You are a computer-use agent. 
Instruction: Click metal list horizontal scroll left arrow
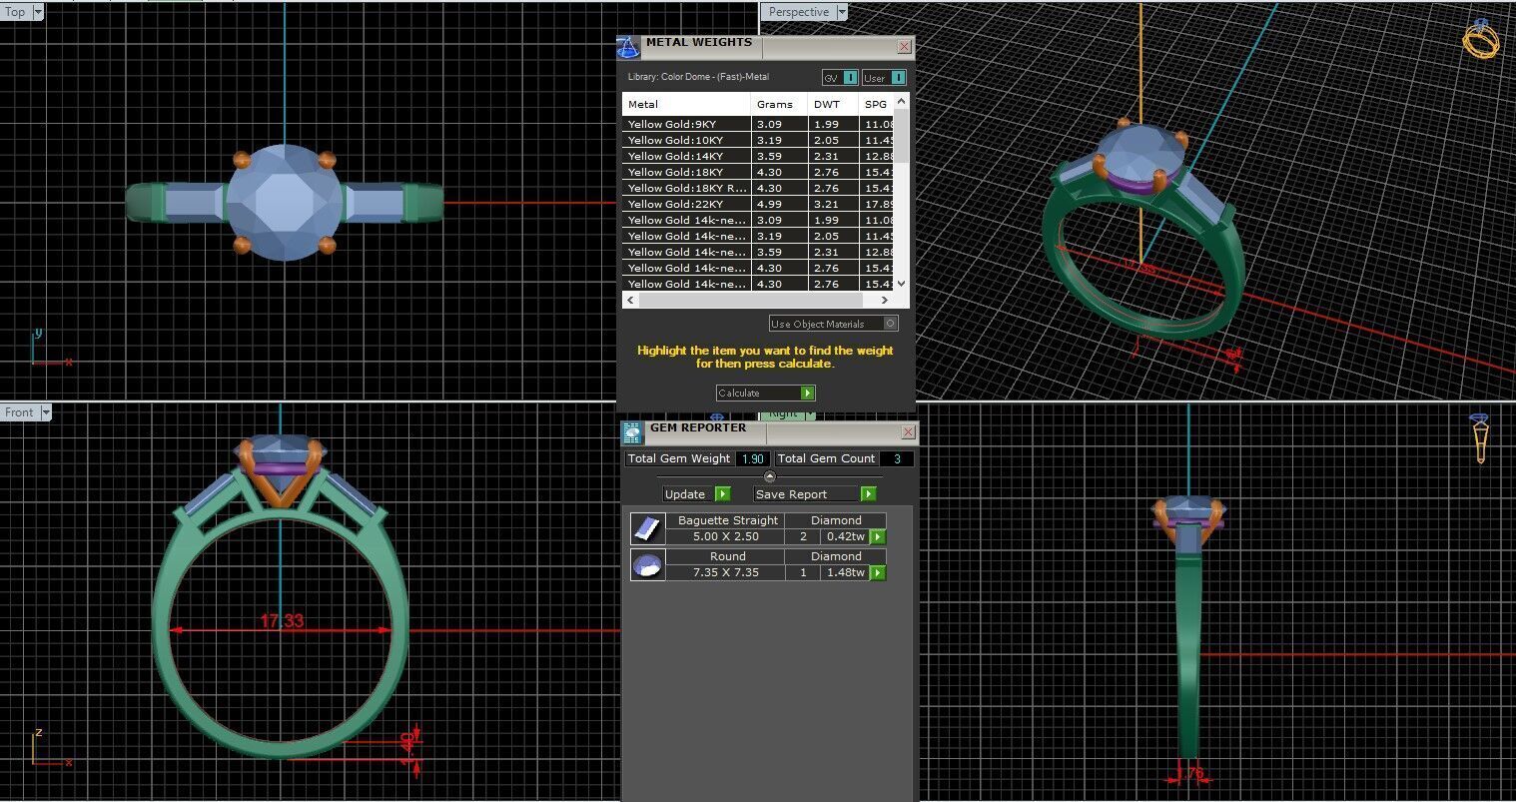[x=629, y=300]
